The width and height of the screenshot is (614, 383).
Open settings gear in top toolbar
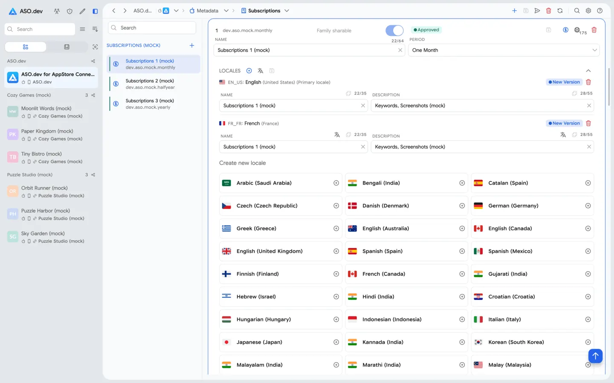click(x=588, y=11)
